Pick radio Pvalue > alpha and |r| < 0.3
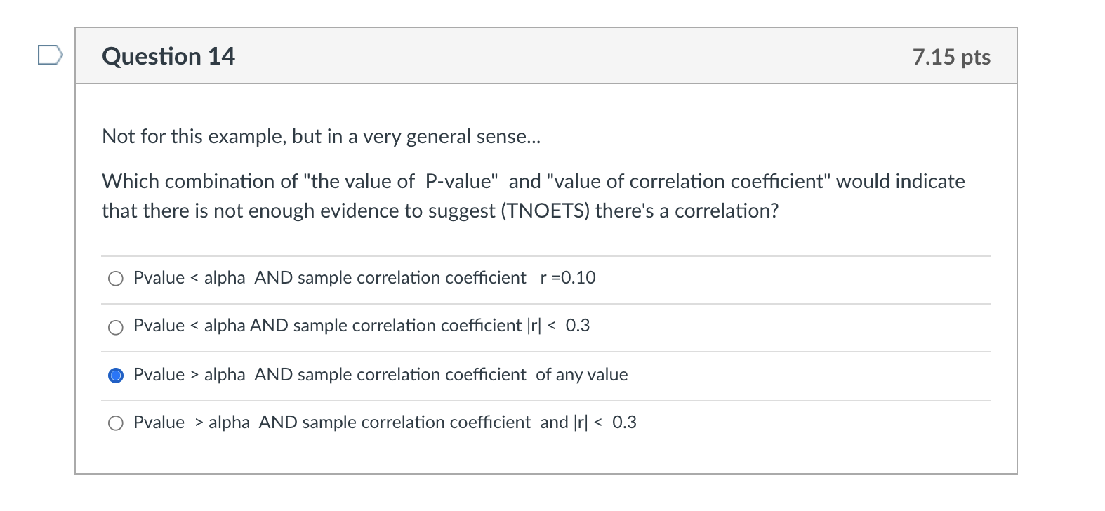1105x511 pixels. pyautogui.click(x=116, y=423)
